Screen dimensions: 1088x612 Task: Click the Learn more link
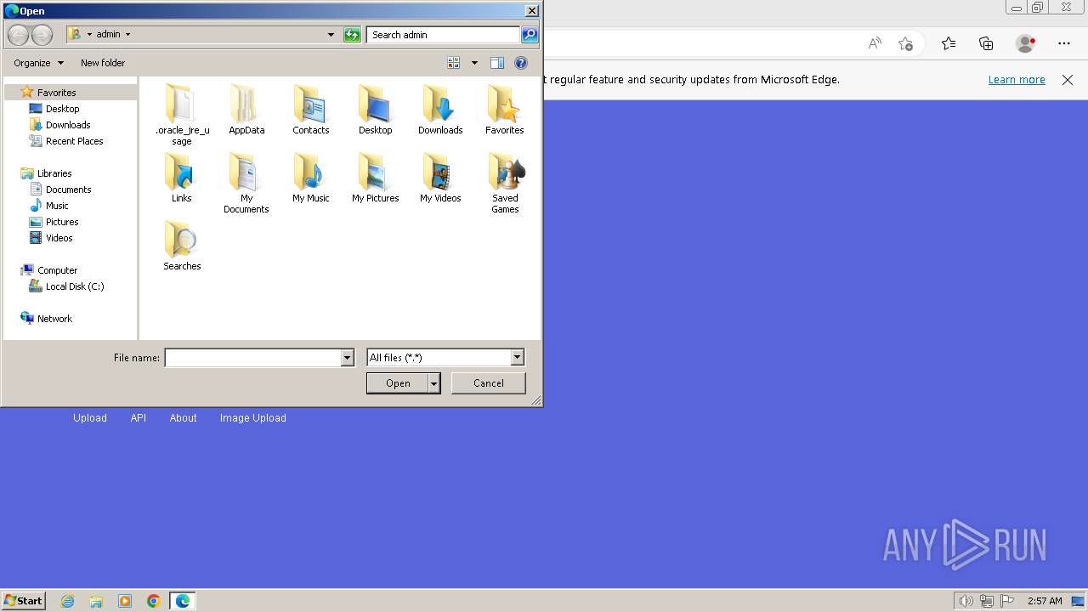1017,80
